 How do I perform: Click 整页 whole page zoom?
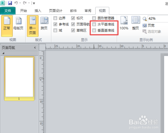point(135,23)
